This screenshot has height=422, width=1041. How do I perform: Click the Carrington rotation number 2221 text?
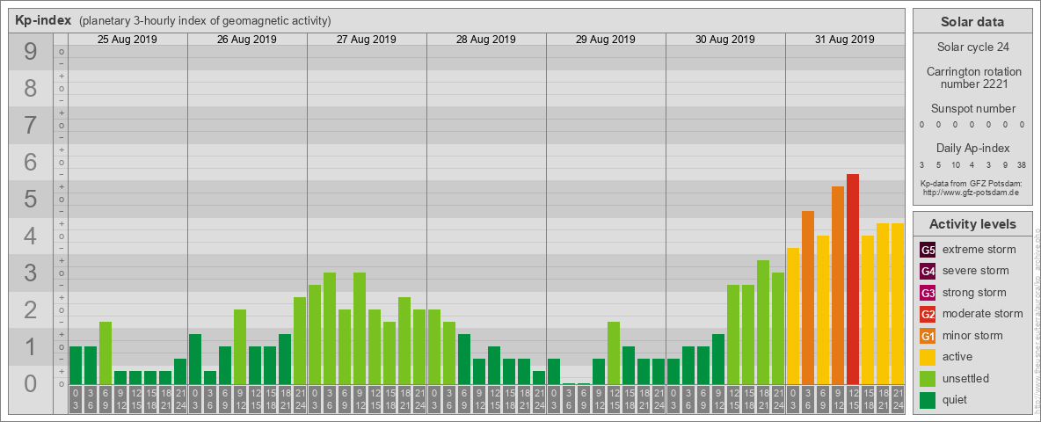(974, 77)
